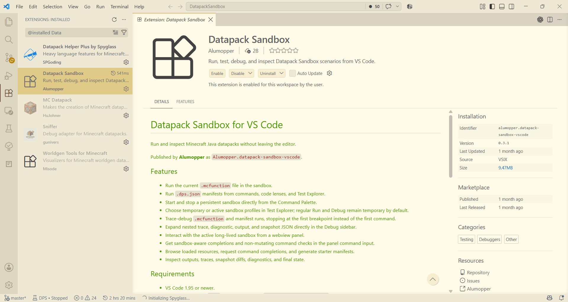Click the Debuggers category tag
Screen dimensions: 568x302
click(490, 239)
